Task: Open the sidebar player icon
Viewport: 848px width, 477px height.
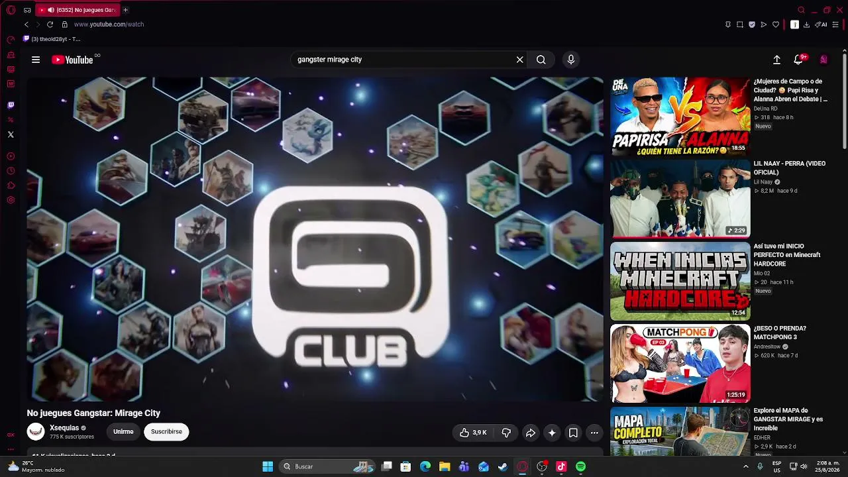Action: (x=11, y=156)
